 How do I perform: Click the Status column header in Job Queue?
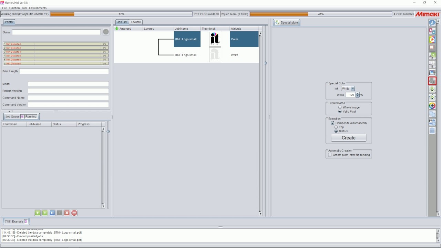(x=64, y=124)
